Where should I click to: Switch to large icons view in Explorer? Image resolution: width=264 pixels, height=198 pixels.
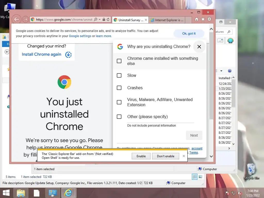[x=200, y=177]
